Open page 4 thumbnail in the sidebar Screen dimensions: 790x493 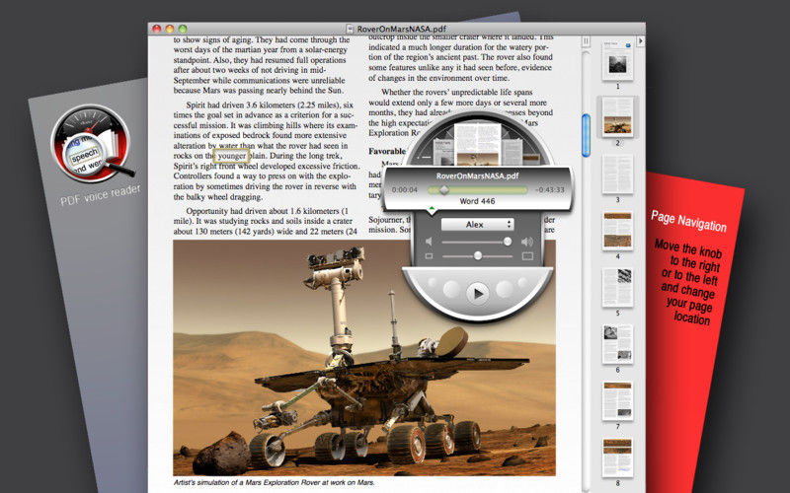(x=618, y=231)
